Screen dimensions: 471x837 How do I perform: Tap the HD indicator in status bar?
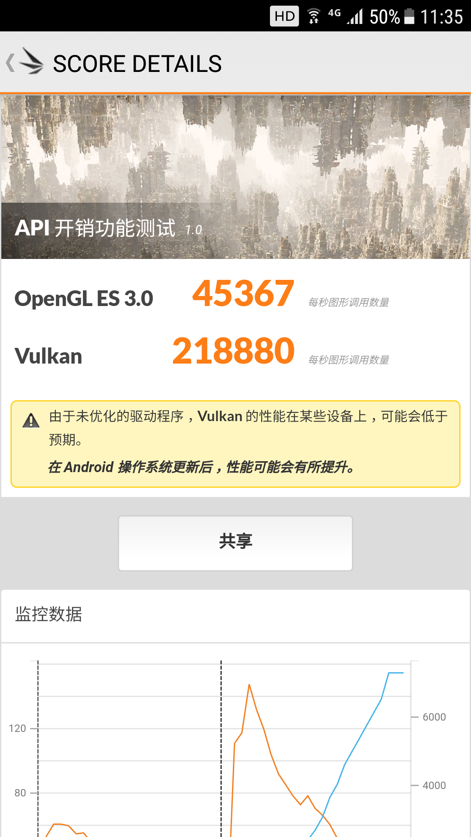[x=284, y=16]
